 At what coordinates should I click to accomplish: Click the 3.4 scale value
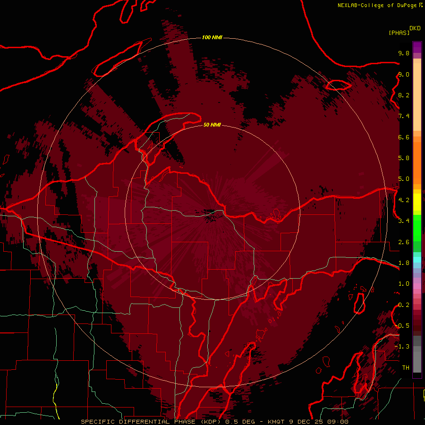tap(404, 221)
